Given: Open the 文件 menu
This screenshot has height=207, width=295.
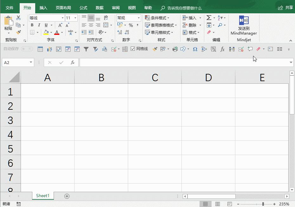Looking at the screenshot, I should coord(9,8).
